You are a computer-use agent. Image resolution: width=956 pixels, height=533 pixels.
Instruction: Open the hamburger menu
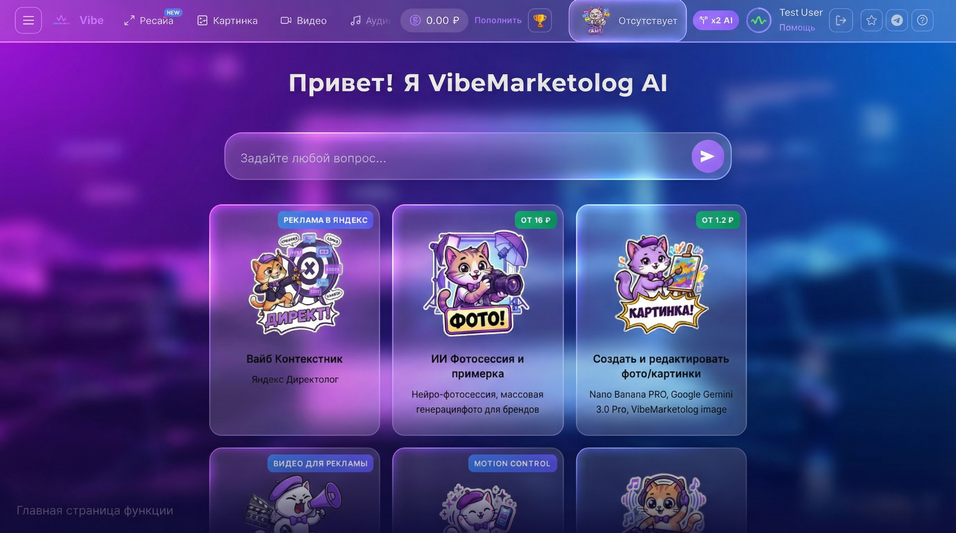(x=28, y=20)
